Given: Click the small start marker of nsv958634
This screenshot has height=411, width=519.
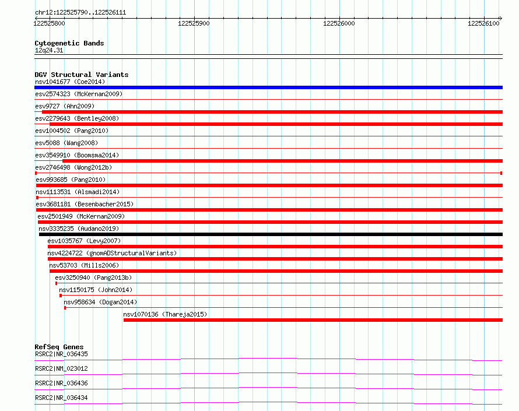Looking at the screenshot, I should 65,308.
